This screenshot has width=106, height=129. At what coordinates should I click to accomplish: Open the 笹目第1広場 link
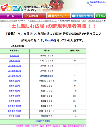(x=14, y=116)
